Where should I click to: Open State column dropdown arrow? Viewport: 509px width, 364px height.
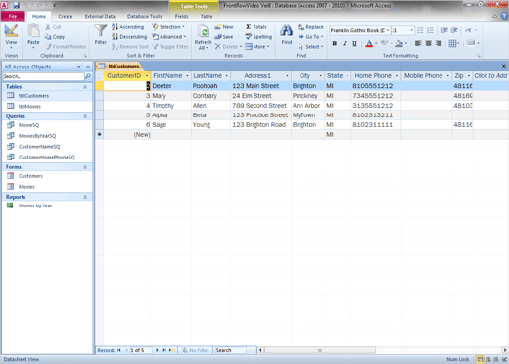347,76
